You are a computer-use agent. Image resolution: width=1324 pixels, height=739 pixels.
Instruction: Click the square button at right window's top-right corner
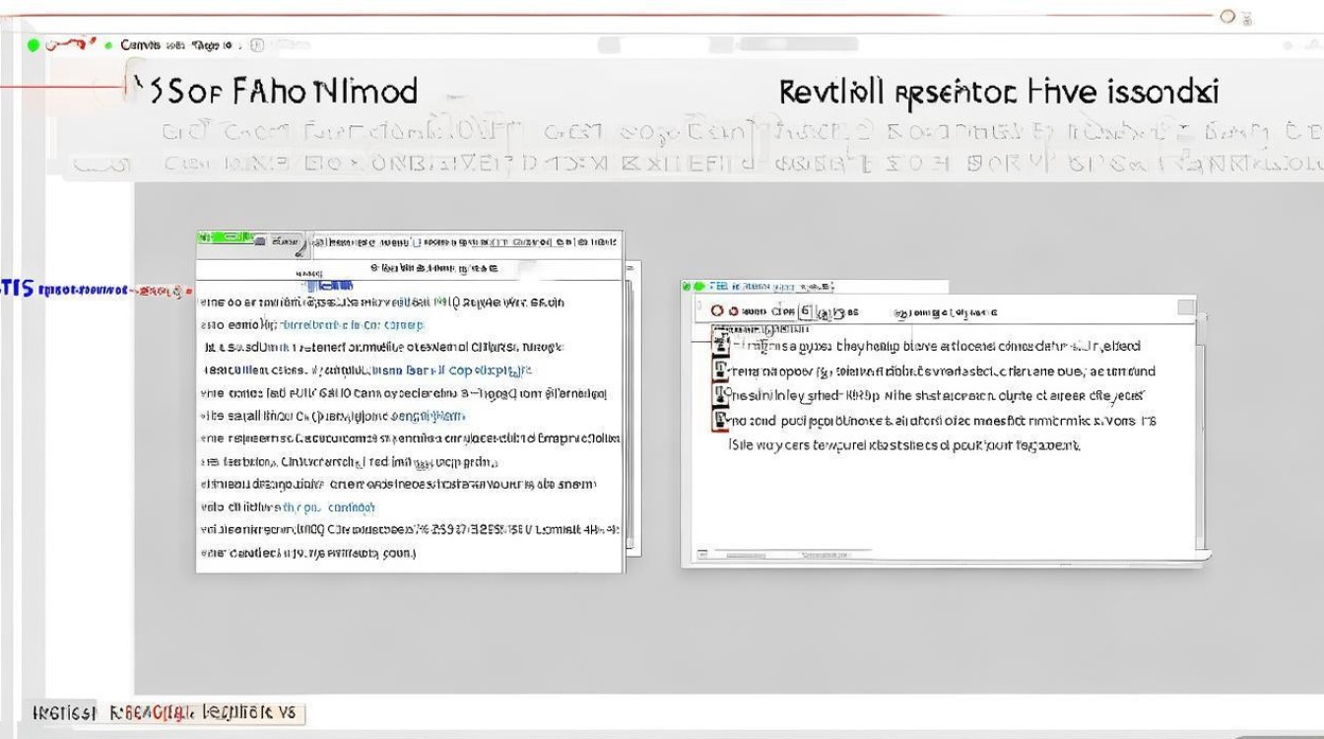coord(1186,308)
